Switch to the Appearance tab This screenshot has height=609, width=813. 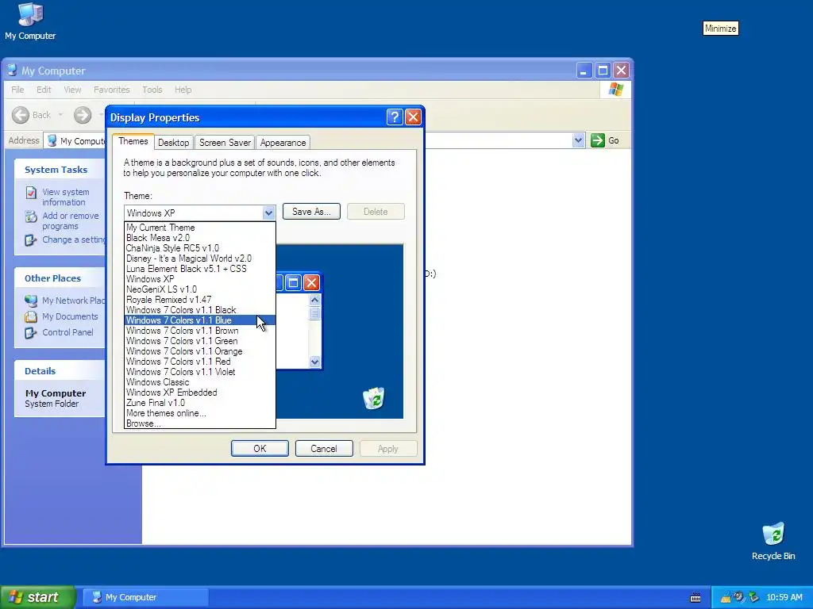coord(283,143)
